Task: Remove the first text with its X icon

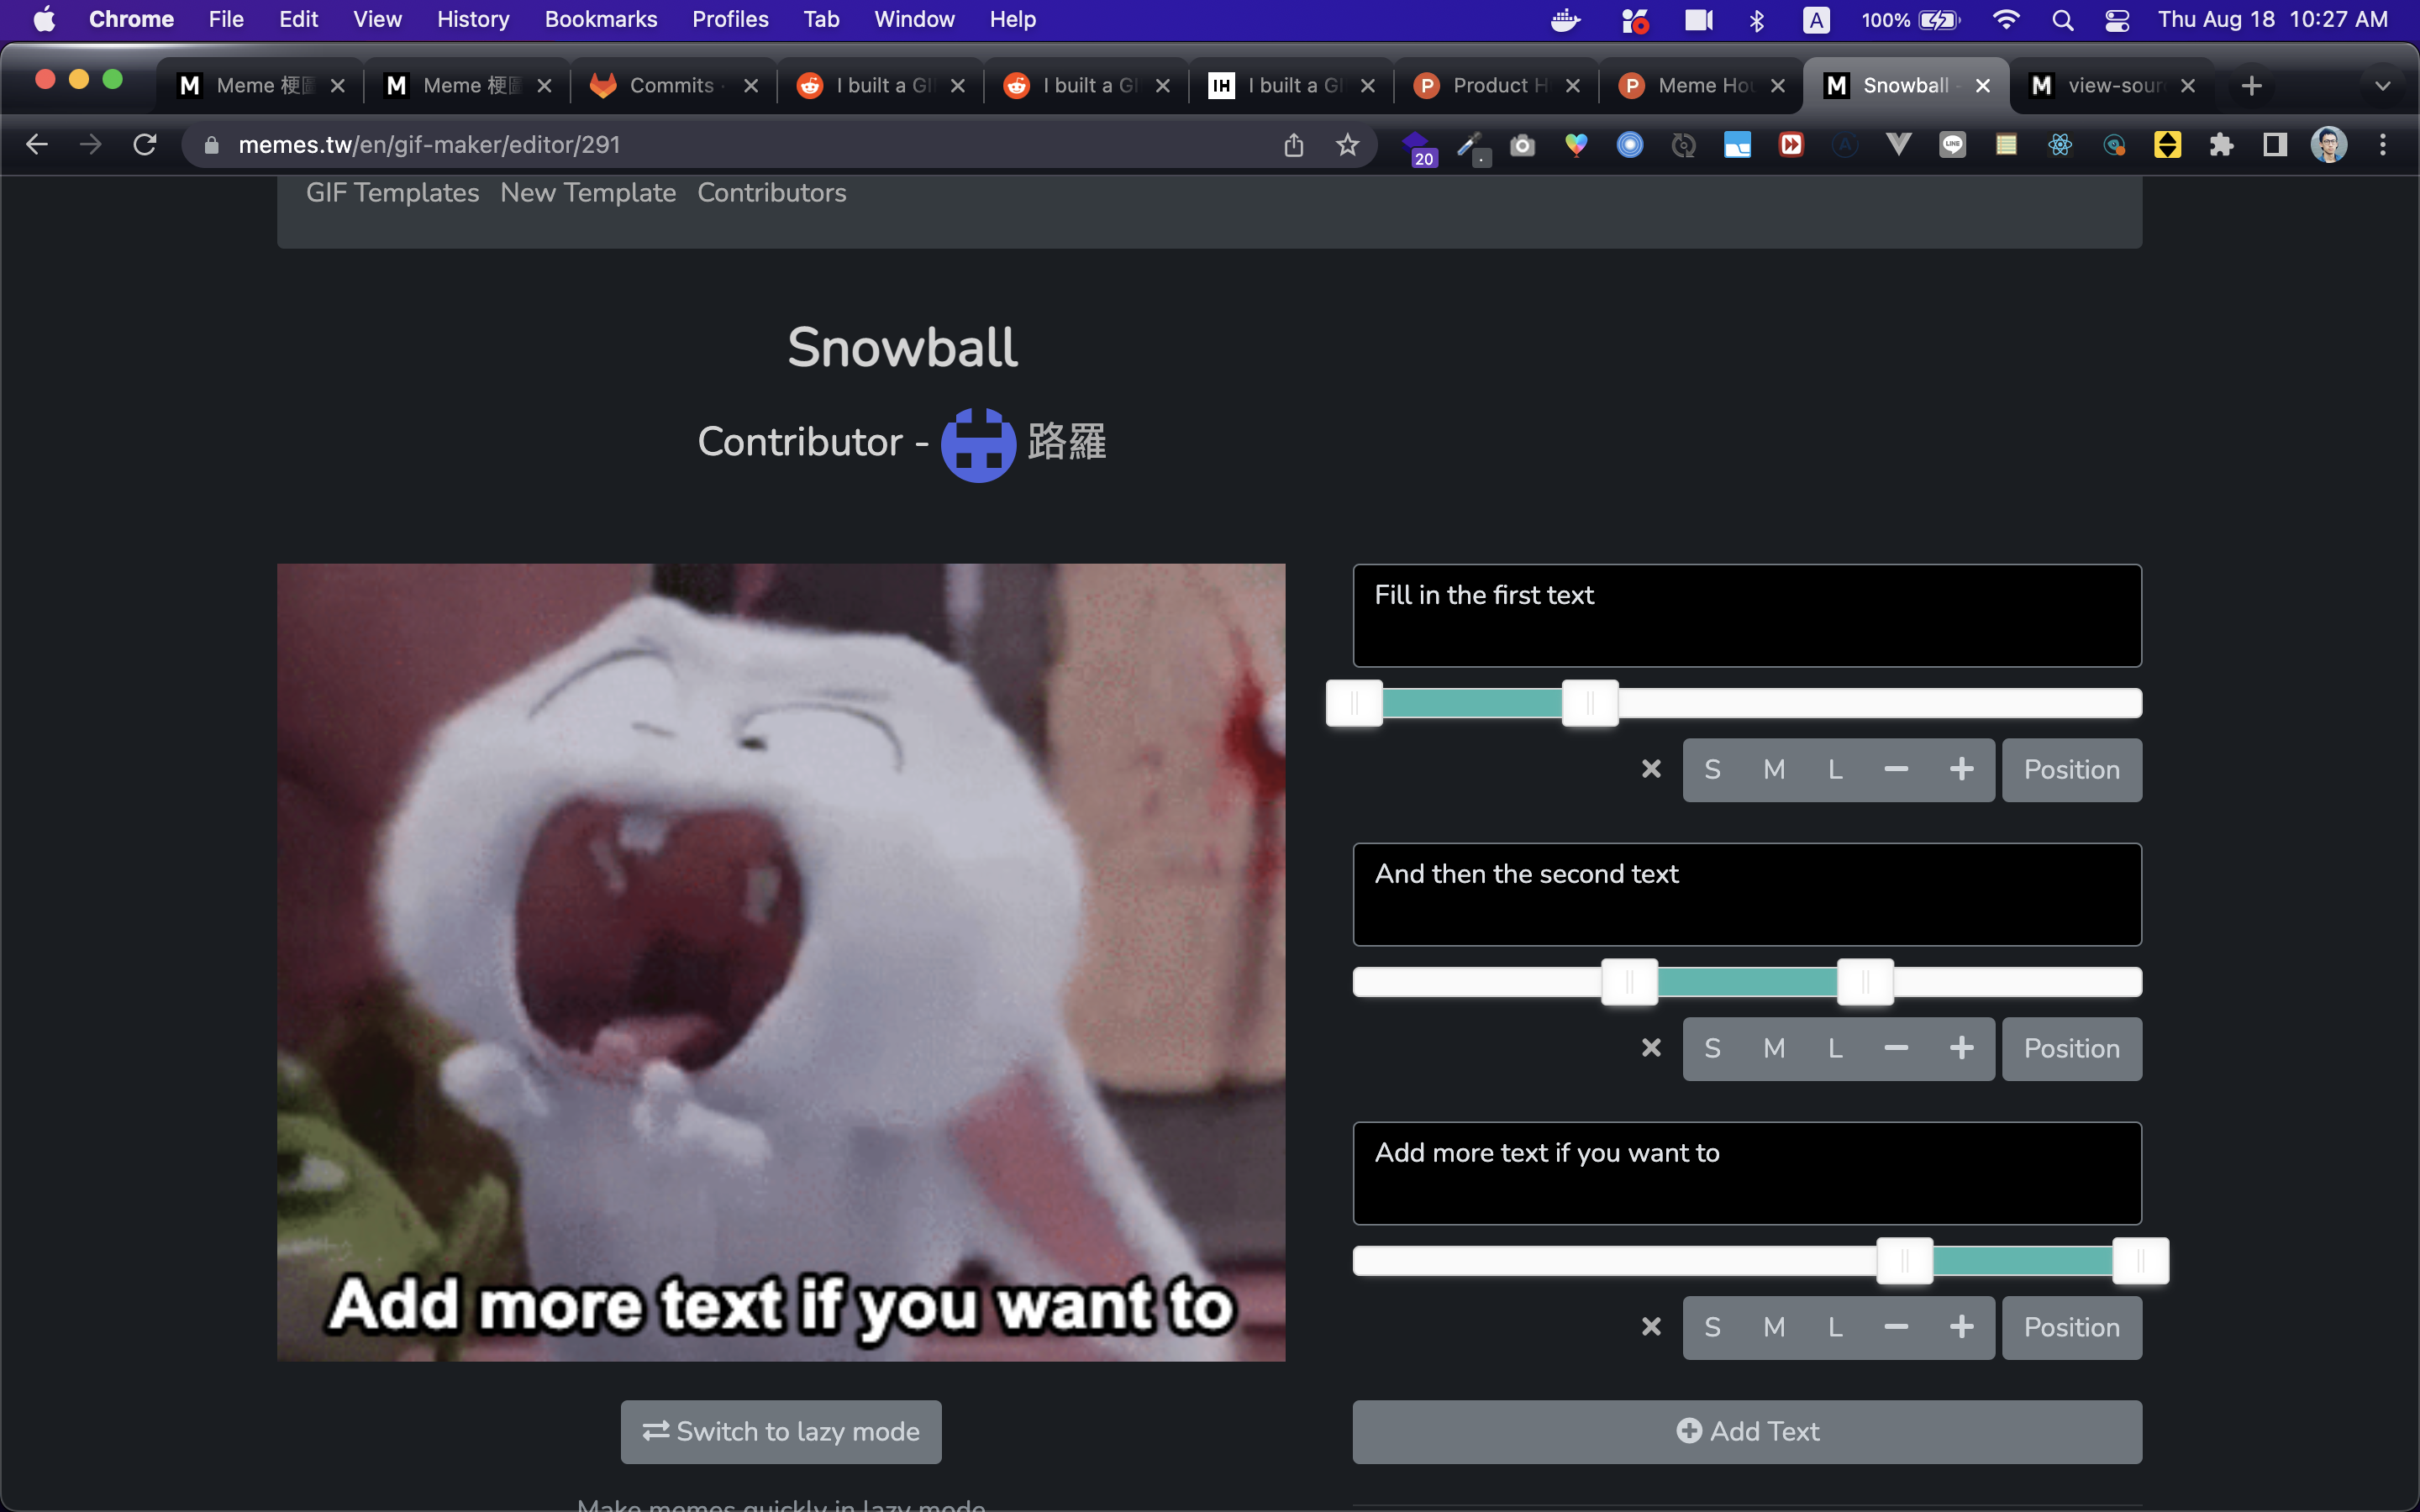Action: pos(1651,769)
